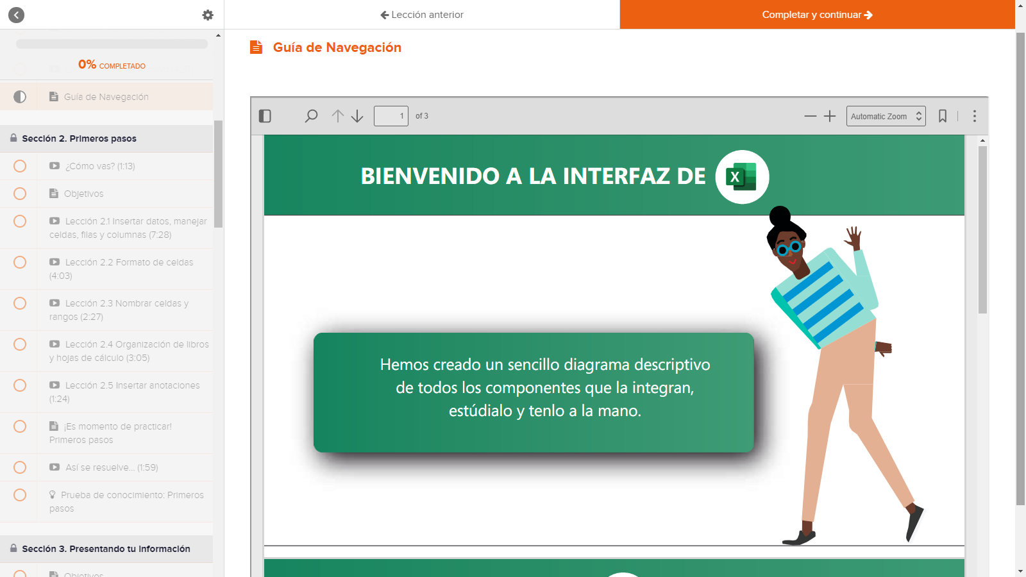Expand Sección 3. Presentando tu información header

(x=106, y=549)
